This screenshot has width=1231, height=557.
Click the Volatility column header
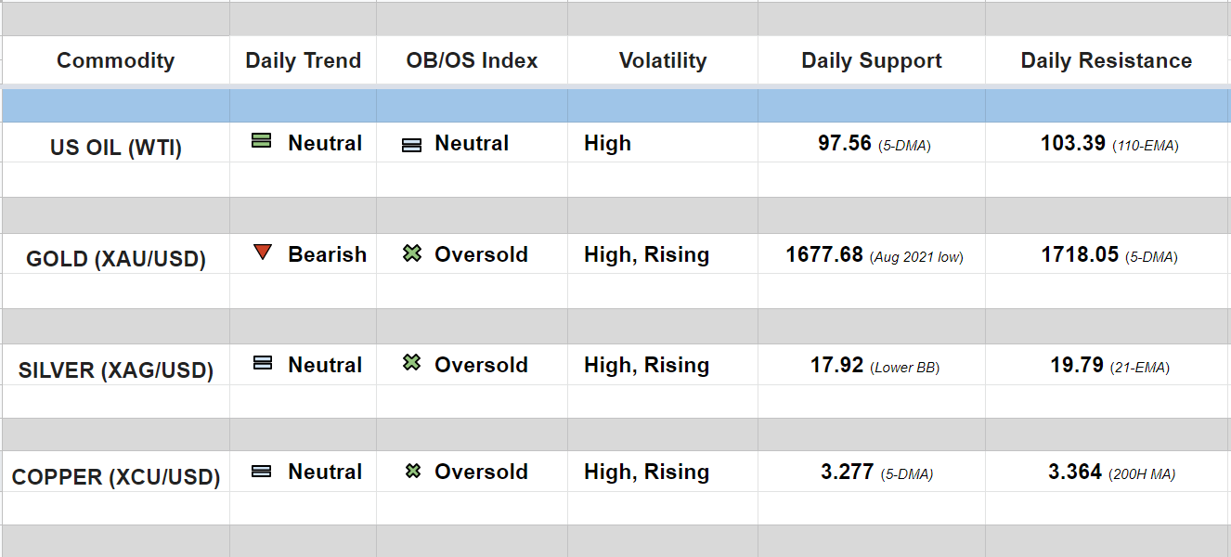[x=663, y=61]
